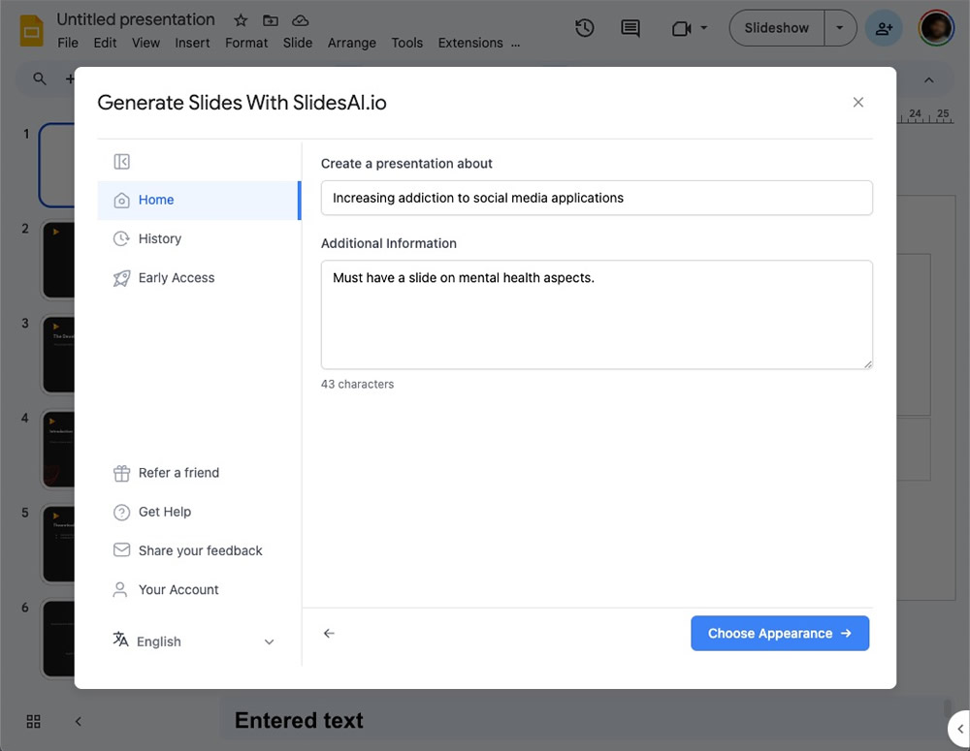Show the side panel arrow button
Viewport: 970px width, 751px height.
[959, 730]
